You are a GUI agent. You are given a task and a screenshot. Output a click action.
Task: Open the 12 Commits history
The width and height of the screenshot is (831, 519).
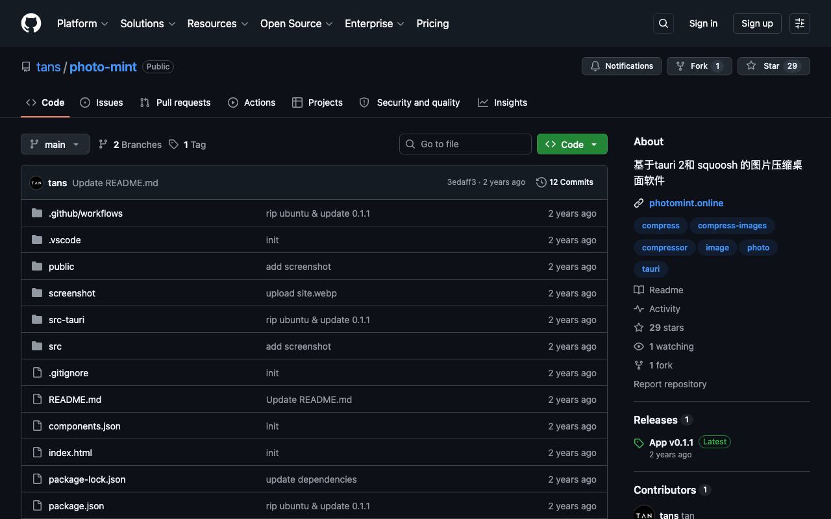pyautogui.click(x=565, y=182)
